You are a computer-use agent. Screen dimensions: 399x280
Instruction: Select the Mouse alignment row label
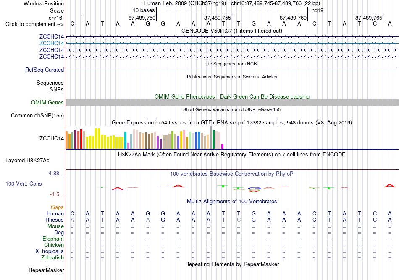pyautogui.click(x=55, y=226)
